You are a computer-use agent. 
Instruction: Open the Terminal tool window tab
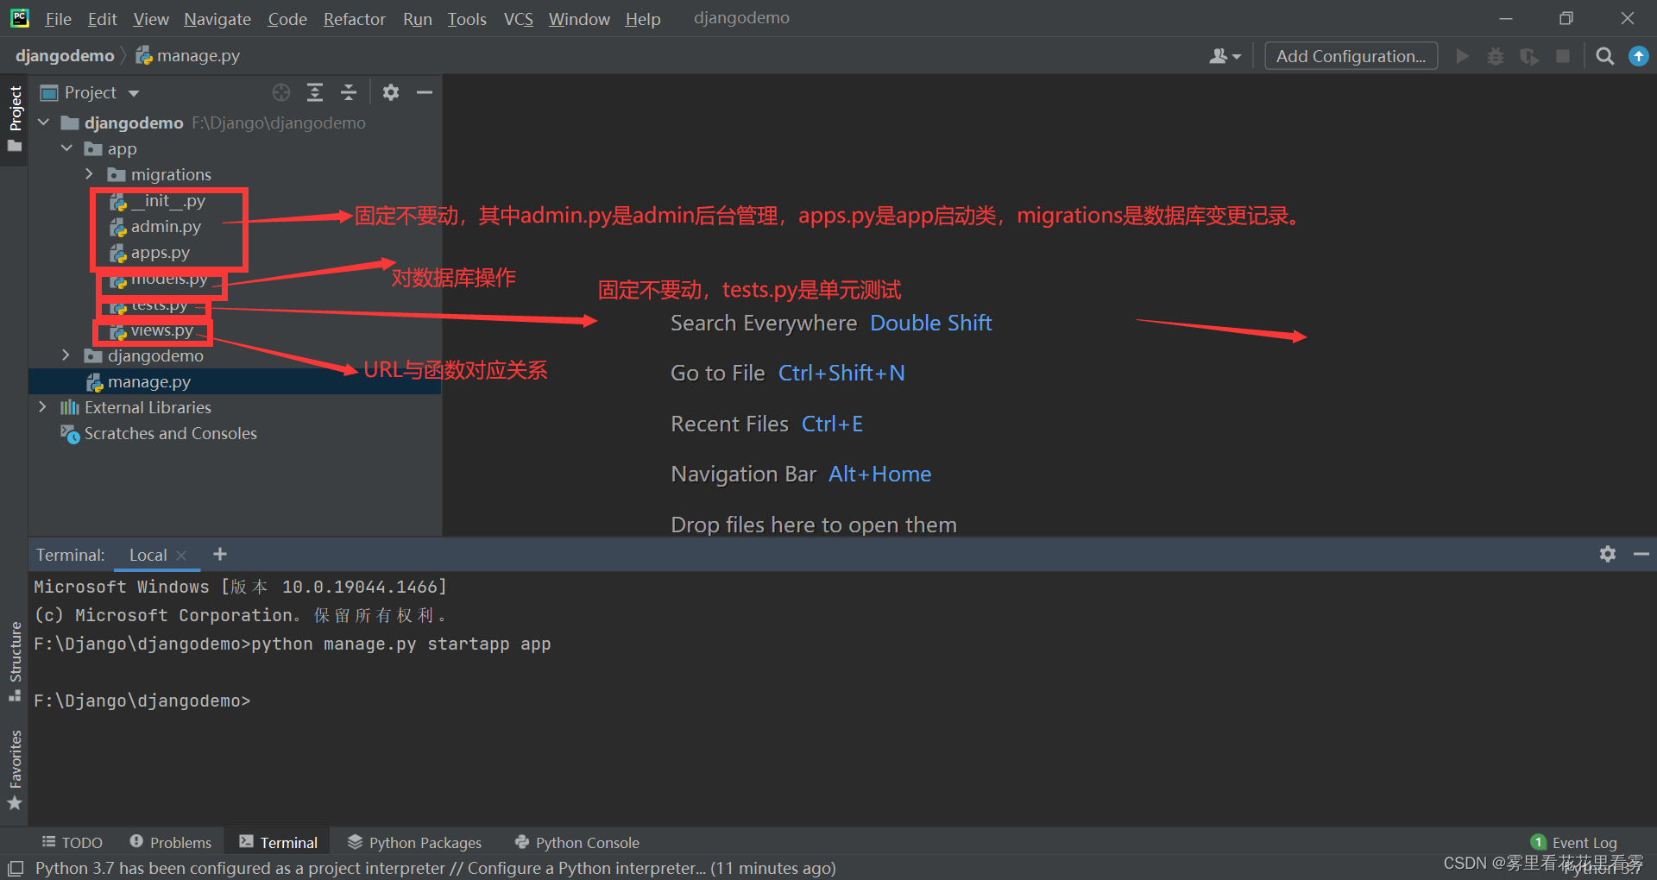279,842
